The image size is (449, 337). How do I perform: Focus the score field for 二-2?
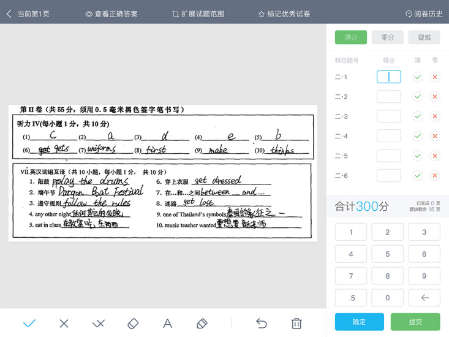coord(388,96)
